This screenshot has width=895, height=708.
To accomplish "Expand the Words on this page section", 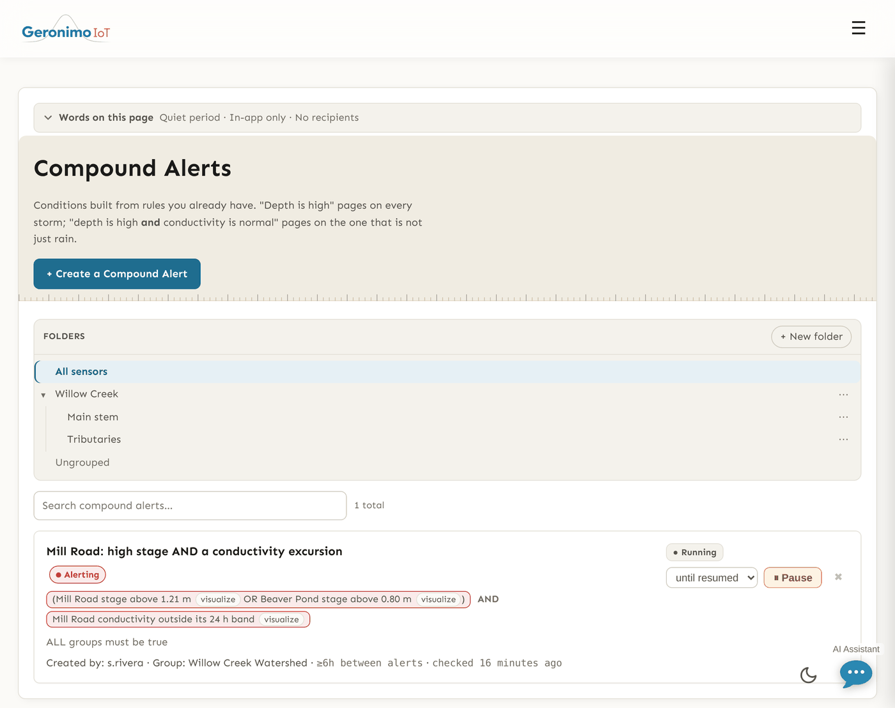I will tap(447, 118).
